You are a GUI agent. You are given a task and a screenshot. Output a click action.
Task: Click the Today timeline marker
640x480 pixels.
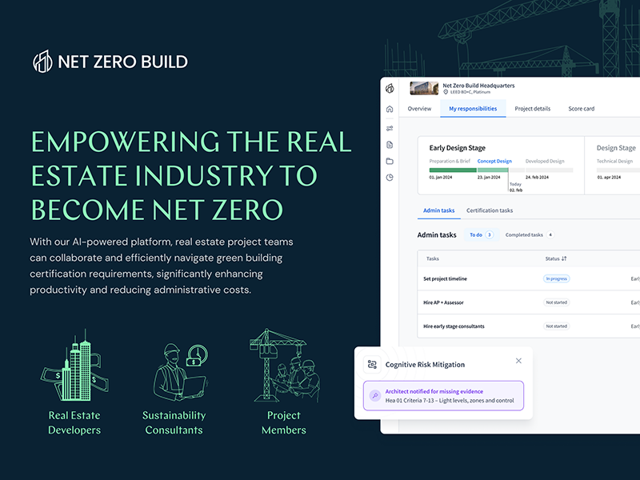tap(515, 187)
